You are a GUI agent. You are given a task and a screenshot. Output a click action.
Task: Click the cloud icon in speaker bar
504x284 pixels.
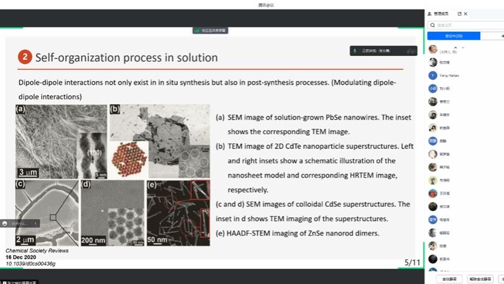(x=409, y=50)
